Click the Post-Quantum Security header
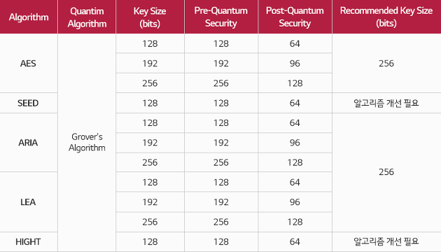Image resolution: width=441 pixels, height=252 pixels. click(x=295, y=17)
